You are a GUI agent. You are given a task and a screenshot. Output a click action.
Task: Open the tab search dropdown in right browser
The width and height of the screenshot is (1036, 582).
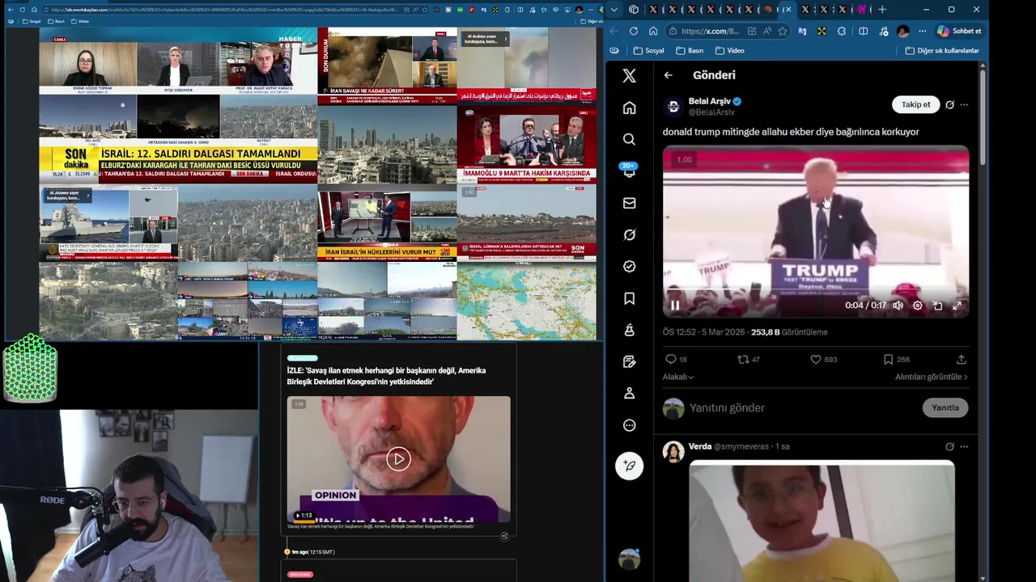614,10
